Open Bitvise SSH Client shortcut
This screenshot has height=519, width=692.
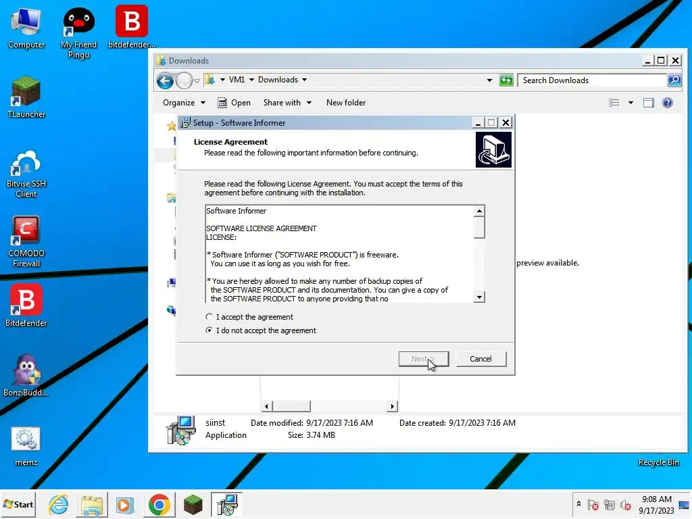coord(26,174)
